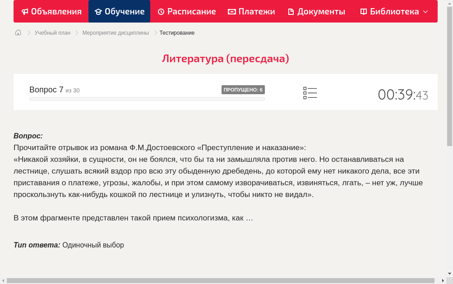This screenshot has height=284, width=453.
Task: Click the document icon next to Документы
Action: (x=291, y=11)
